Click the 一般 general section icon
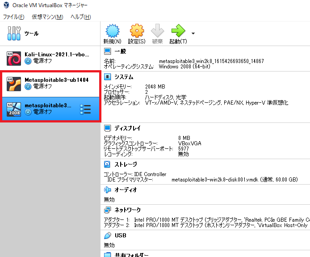Screen dimensions: 310x257 click(x=108, y=51)
